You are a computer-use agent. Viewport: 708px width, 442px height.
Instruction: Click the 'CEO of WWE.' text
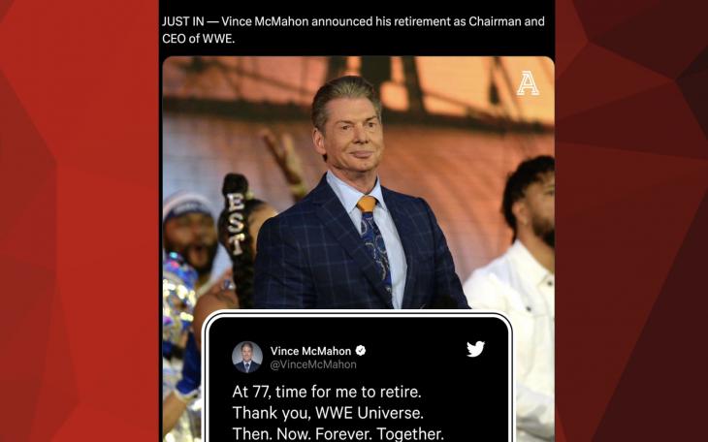[198, 39]
